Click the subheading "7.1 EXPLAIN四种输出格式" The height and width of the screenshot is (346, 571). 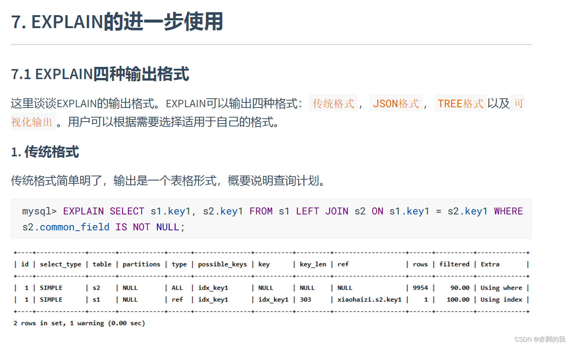[x=100, y=74]
